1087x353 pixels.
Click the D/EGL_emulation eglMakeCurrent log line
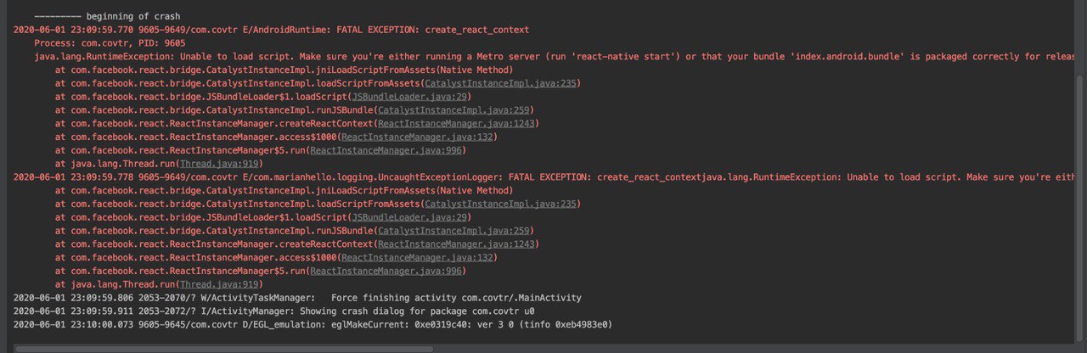point(313,325)
